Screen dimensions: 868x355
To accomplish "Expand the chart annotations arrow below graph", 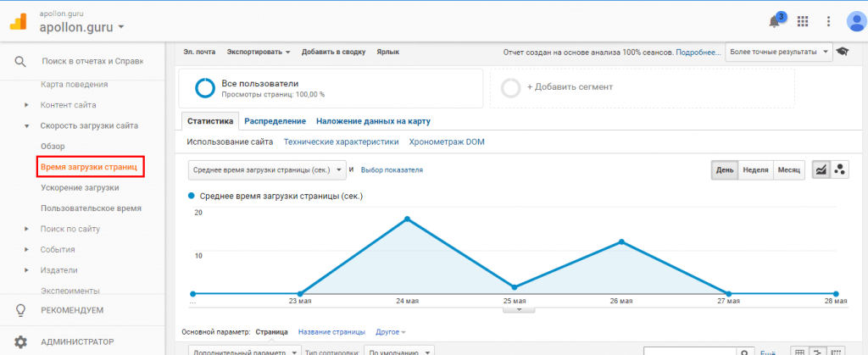I will pos(519,309).
